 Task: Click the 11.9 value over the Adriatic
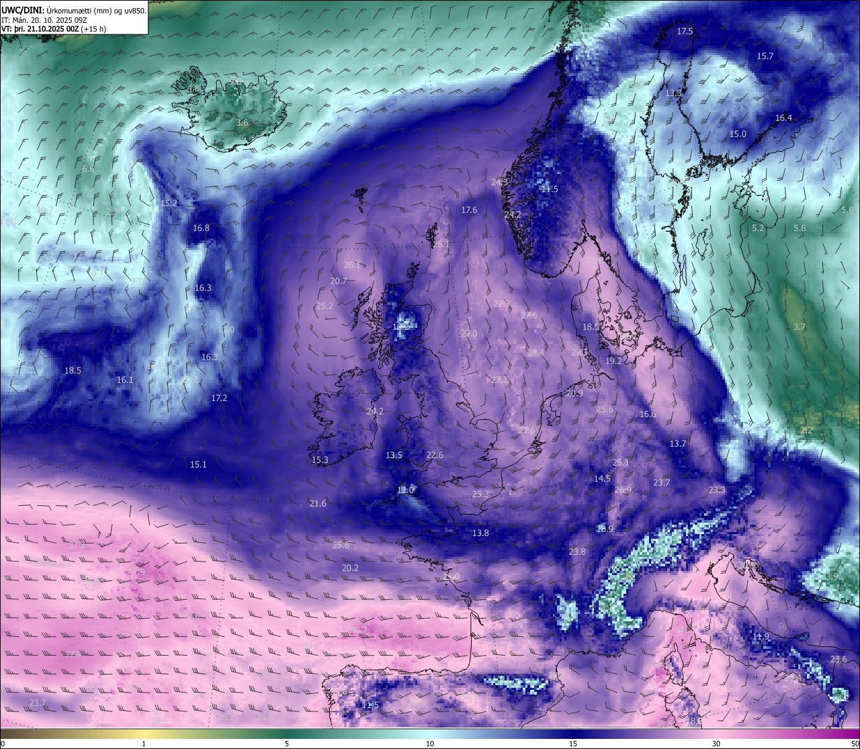(x=761, y=636)
